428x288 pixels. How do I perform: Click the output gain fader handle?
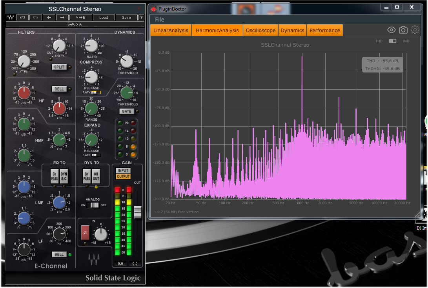point(138,212)
